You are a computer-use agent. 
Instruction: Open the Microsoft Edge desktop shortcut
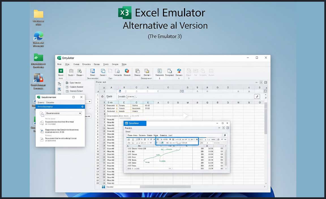[38, 36]
